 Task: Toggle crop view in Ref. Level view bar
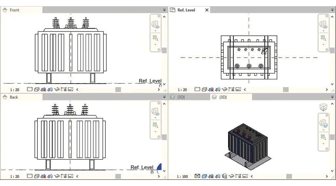[x=211, y=89]
